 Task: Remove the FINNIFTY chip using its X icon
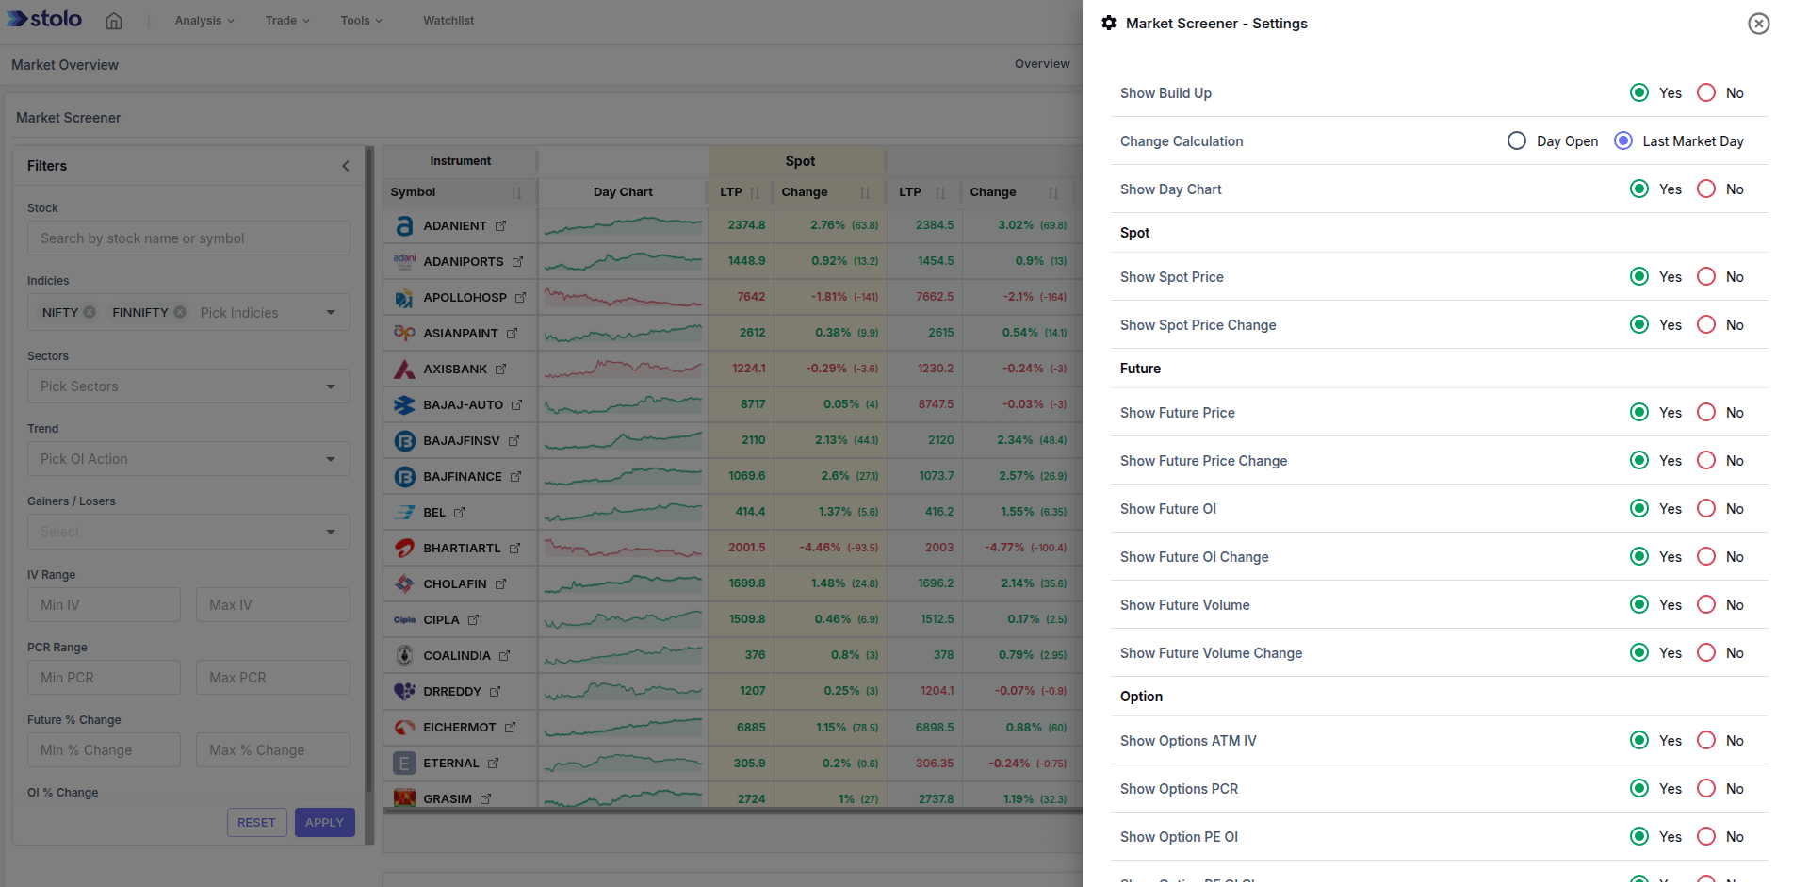click(x=181, y=312)
